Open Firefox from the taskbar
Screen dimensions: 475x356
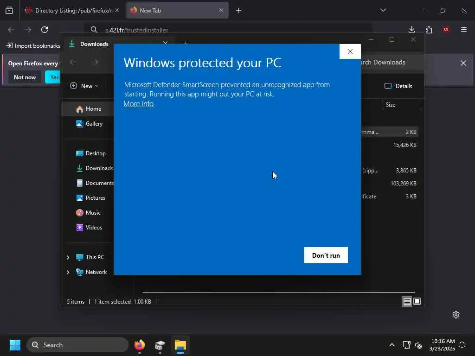[139, 345]
